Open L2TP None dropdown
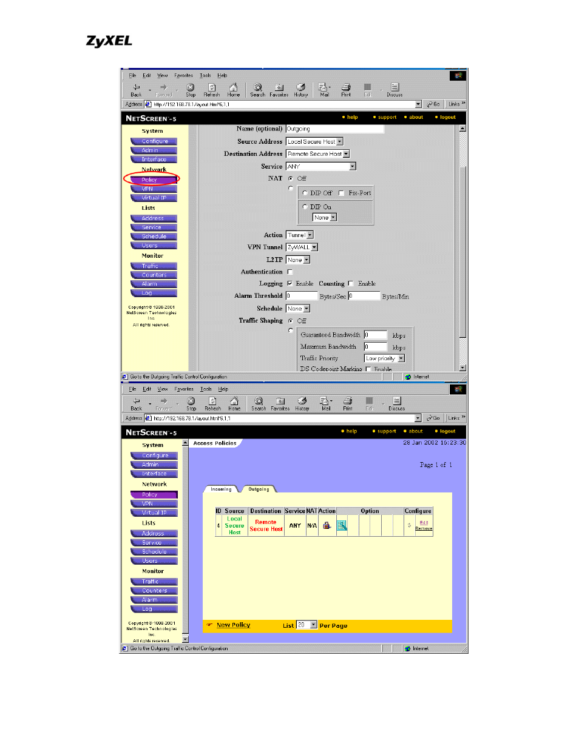The height and width of the screenshot is (749, 579). tap(297, 260)
